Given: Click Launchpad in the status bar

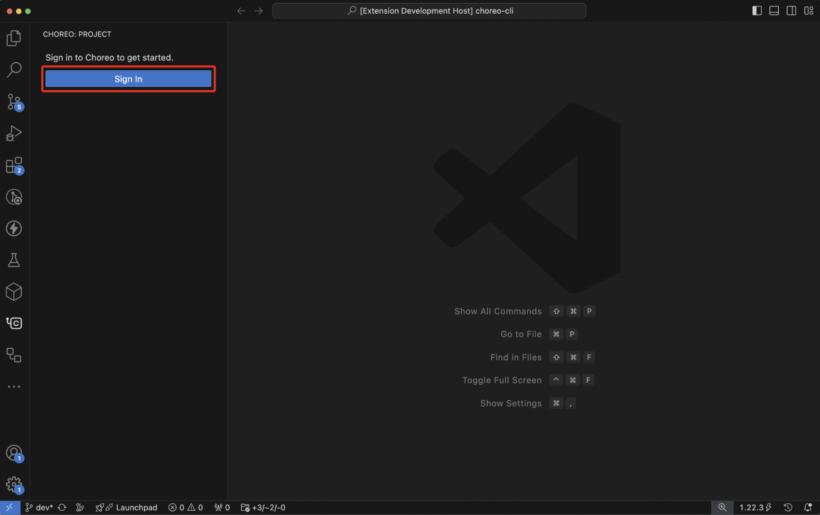Looking at the screenshot, I should (x=127, y=508).
